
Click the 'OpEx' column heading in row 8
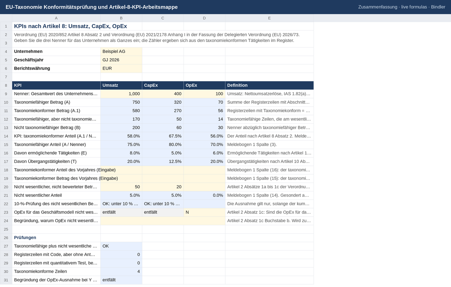pyautogui.click(x=204, y=85)
